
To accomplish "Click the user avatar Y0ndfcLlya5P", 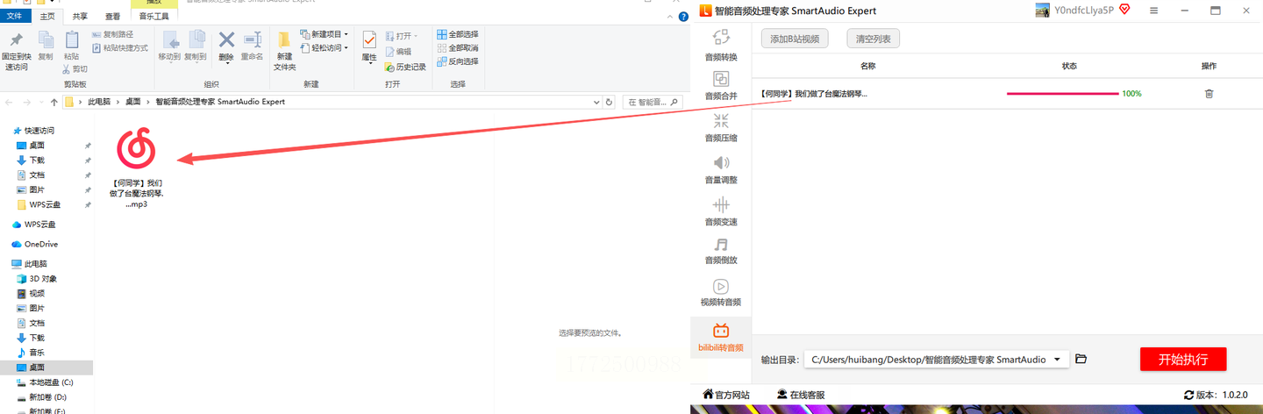I will point(1043,11).
